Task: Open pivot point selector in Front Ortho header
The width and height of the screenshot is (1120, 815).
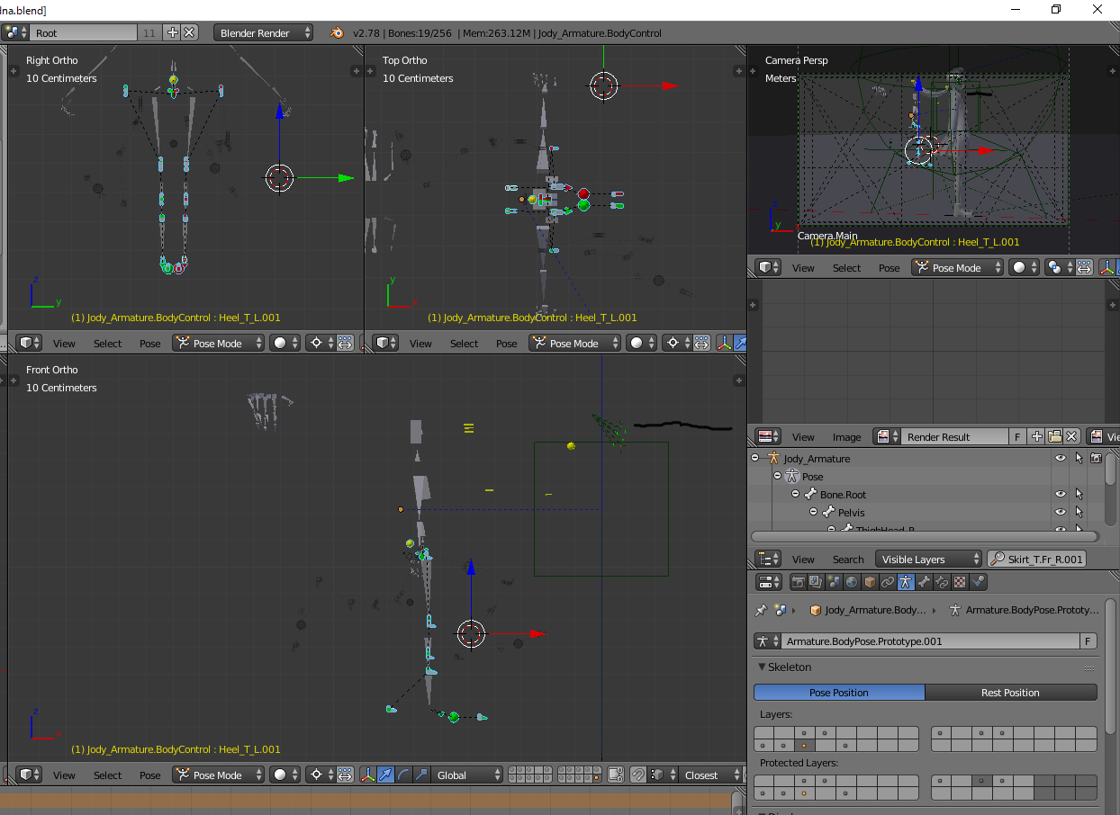Action: click(x=321, y=775)
